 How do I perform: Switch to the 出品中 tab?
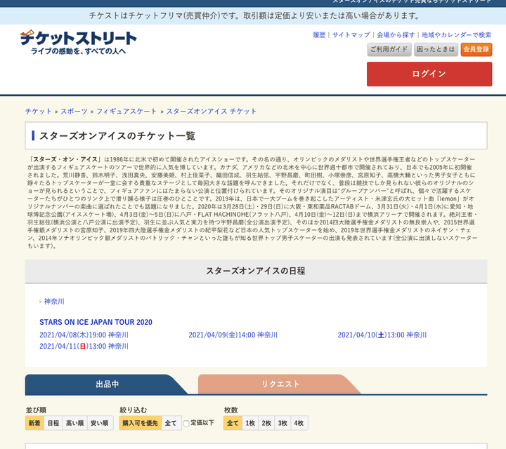tap(107, 384)
